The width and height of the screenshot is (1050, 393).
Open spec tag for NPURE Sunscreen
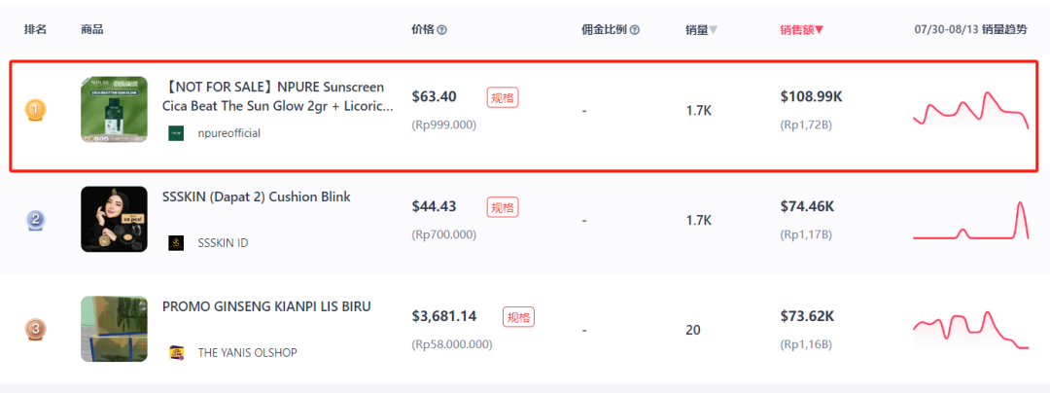(x=503, y=97)
